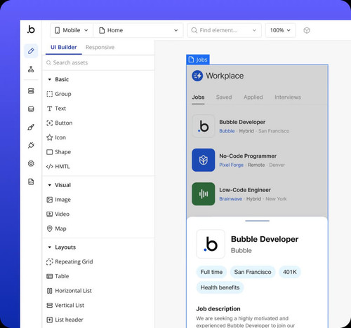The height and width of the screenshot is (328, 351).
Task: Select the Saved tab in app preview
Action: pyautogui.click(x=224, y=97)
